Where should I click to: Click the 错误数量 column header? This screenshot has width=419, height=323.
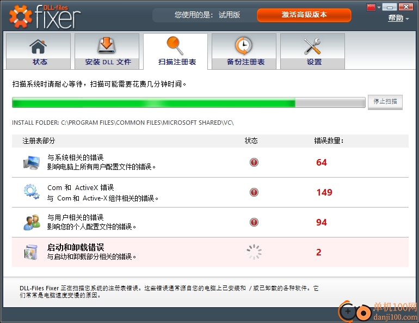329,141
